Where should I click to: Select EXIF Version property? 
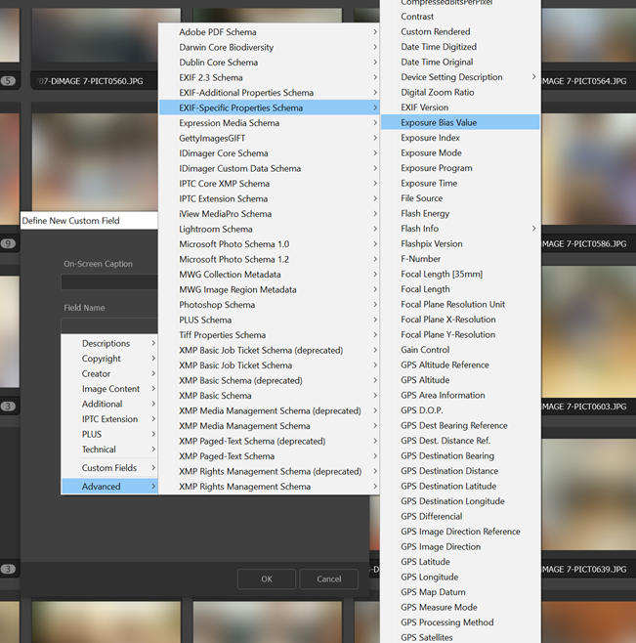pyautogui.click(x=460, y=107)
